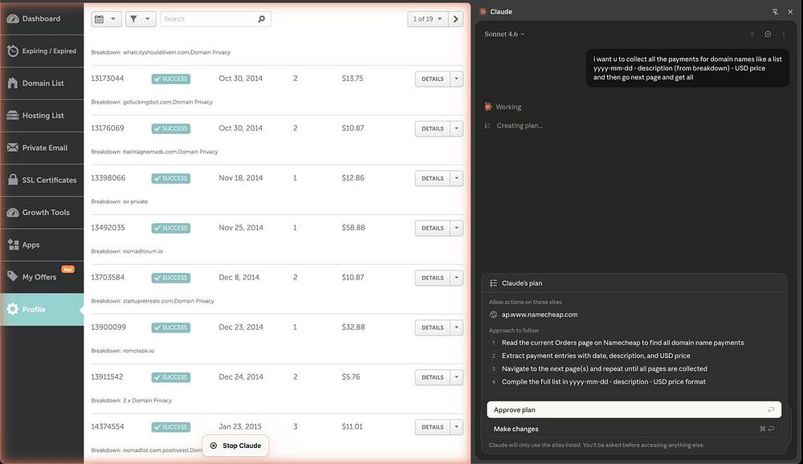The height and width of the screenshot is (464, 803).
Task: Click the Claude logo in panel header
Action: tap(483, 11)
